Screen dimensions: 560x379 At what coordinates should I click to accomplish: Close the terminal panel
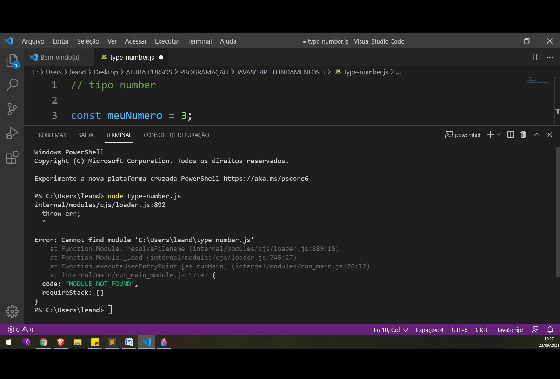[550, 134]
